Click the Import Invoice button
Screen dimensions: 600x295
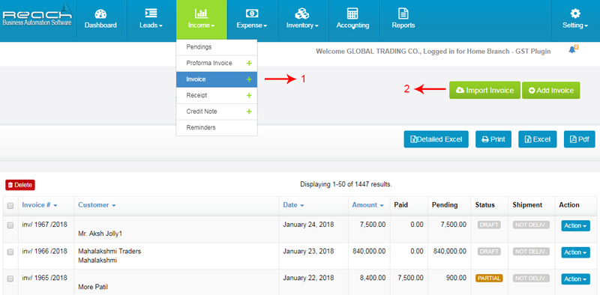coord(484,90)
